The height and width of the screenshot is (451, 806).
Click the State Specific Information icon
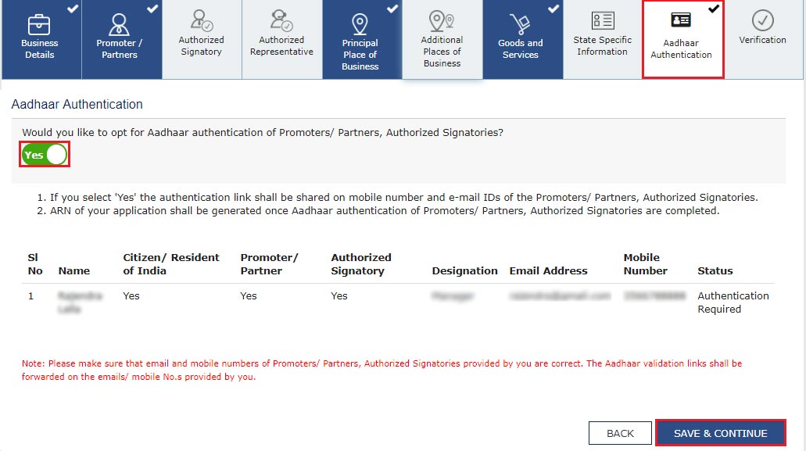602,21
